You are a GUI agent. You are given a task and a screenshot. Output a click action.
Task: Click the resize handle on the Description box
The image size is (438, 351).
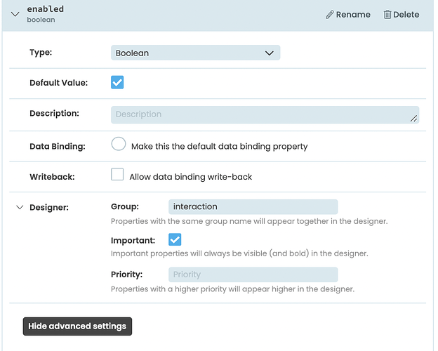point(414,119)
